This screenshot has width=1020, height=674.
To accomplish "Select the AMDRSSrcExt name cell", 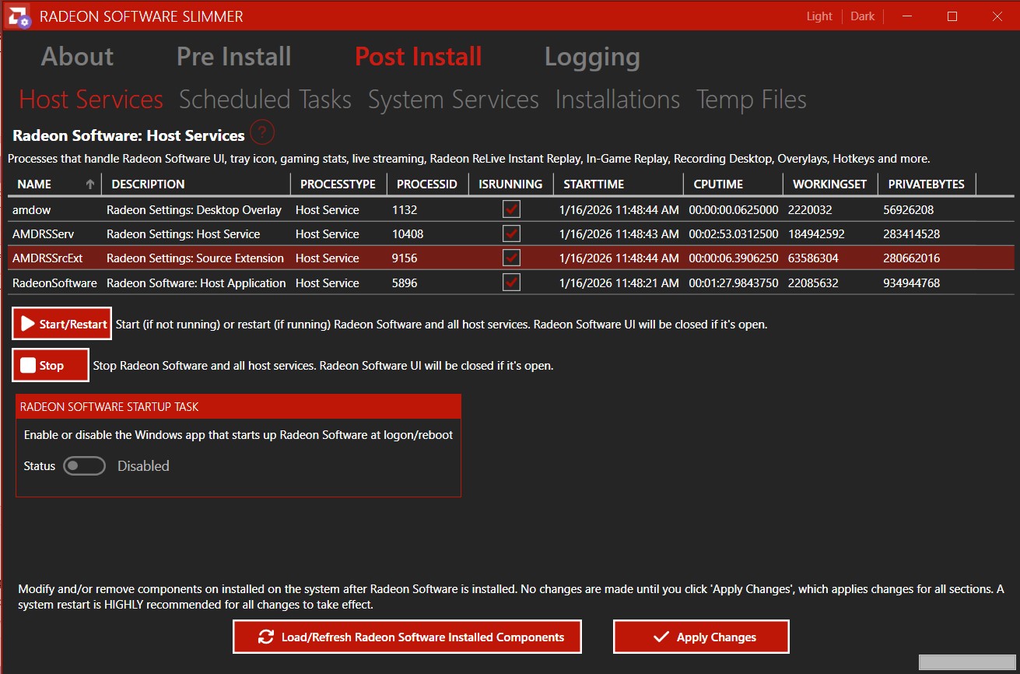I will (x=47, y=258).
